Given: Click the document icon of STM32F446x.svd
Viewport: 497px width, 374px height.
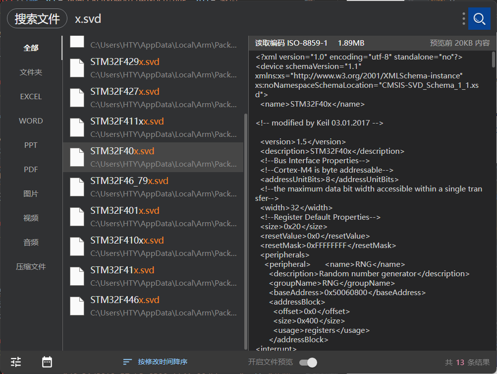Looking at the screenshot, I should pos(77,306).
